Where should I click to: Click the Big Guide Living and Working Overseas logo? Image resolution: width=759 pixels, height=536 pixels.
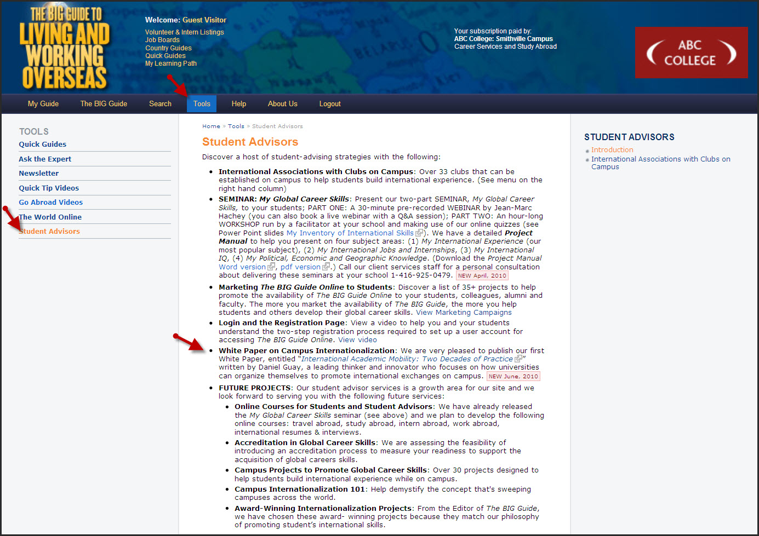[64, 48]
